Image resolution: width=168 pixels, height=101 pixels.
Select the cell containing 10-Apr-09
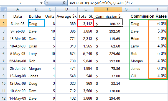click(x=17, y=90)
